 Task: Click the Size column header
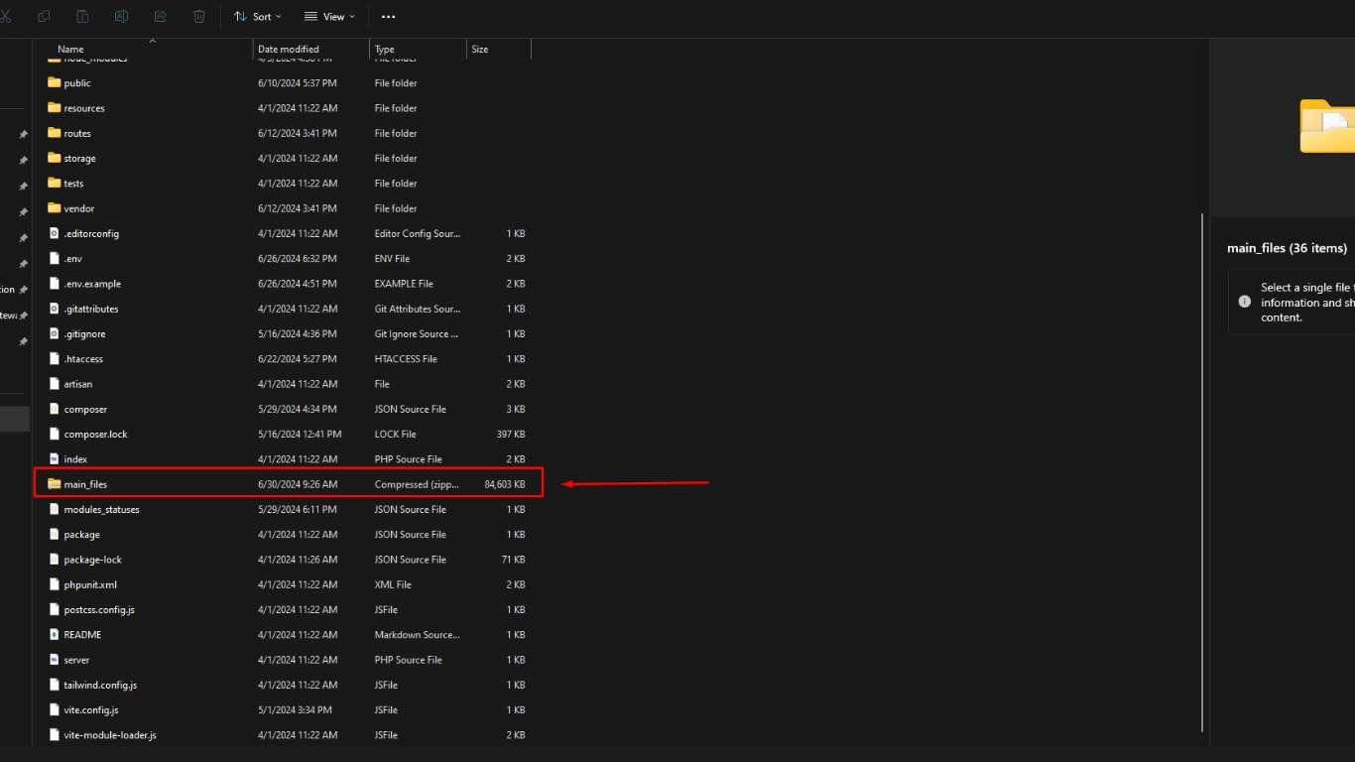480,50
